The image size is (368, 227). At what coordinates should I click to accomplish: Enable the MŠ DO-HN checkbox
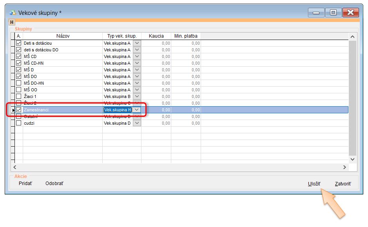click(x=18, y=83)
